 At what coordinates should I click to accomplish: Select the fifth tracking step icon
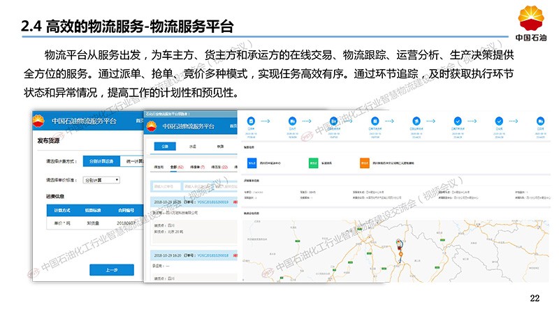[x=416, y=121]
